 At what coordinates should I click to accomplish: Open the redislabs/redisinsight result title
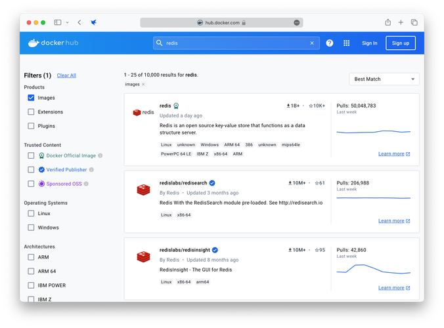coord(185,250)
